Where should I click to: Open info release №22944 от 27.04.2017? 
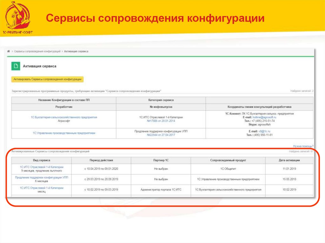click(x=161, y=135)
